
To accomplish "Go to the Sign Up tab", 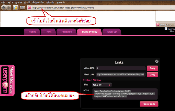I will pos(112,32).
